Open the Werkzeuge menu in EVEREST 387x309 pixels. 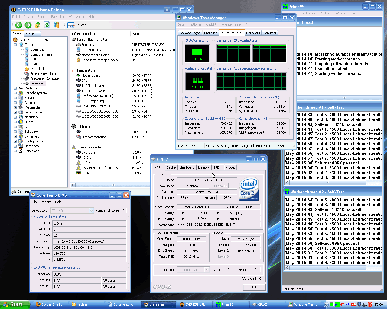77,17
